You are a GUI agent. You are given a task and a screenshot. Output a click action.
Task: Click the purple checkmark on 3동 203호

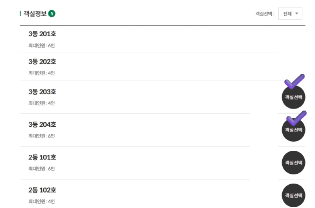coord(294,81)
